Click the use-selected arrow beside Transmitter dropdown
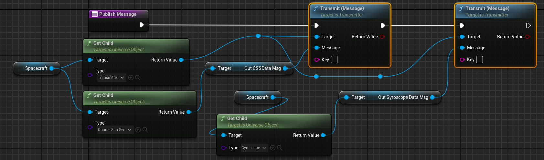The width and height of the screenshot is (544, 160). [131, 78]
